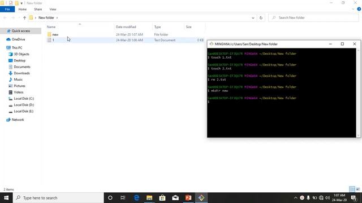Open the 3D Objects folder
The height and width of the screenshot is (203, 362).
pos(21,54)
